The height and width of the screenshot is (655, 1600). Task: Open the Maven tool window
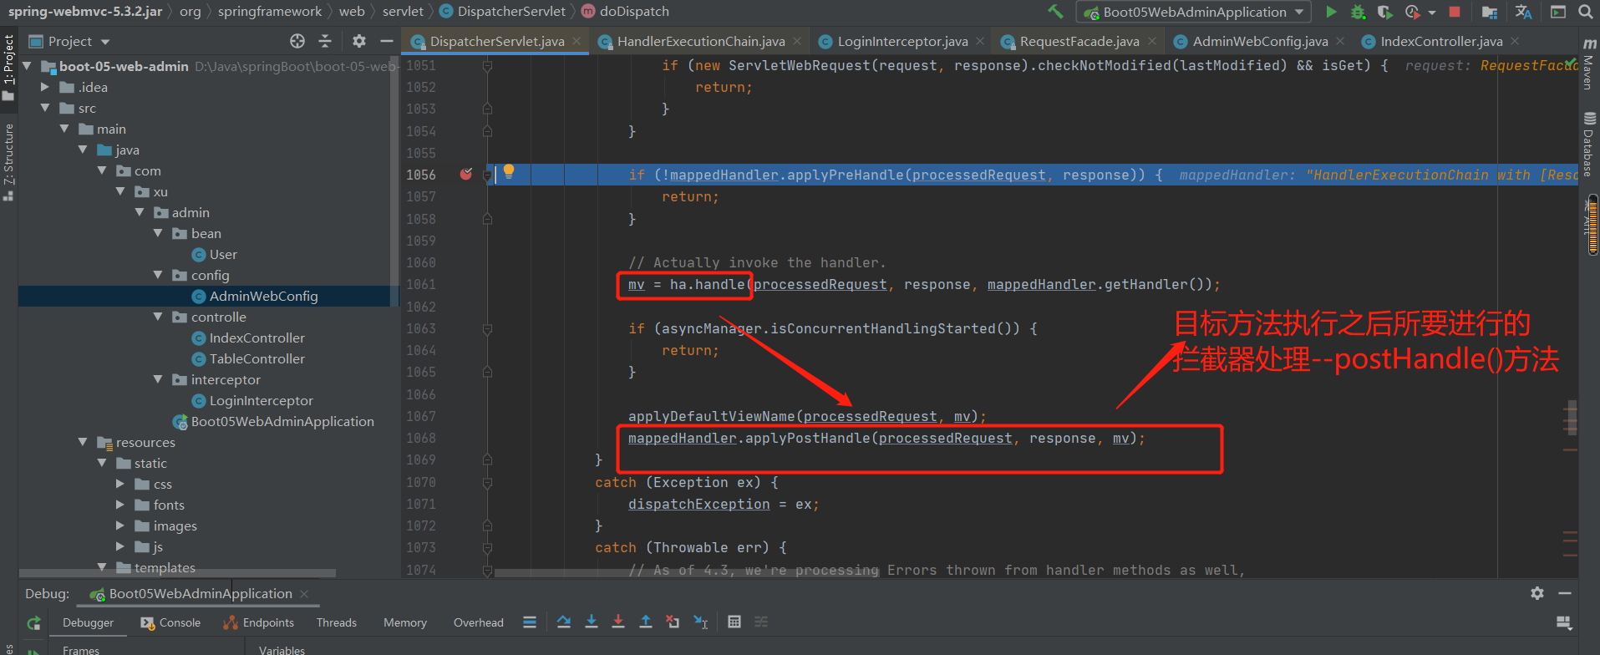(1588, 65)
